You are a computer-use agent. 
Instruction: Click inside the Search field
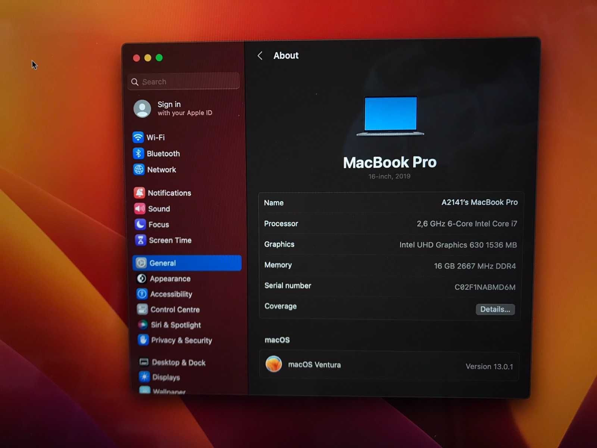coord(184,81)
